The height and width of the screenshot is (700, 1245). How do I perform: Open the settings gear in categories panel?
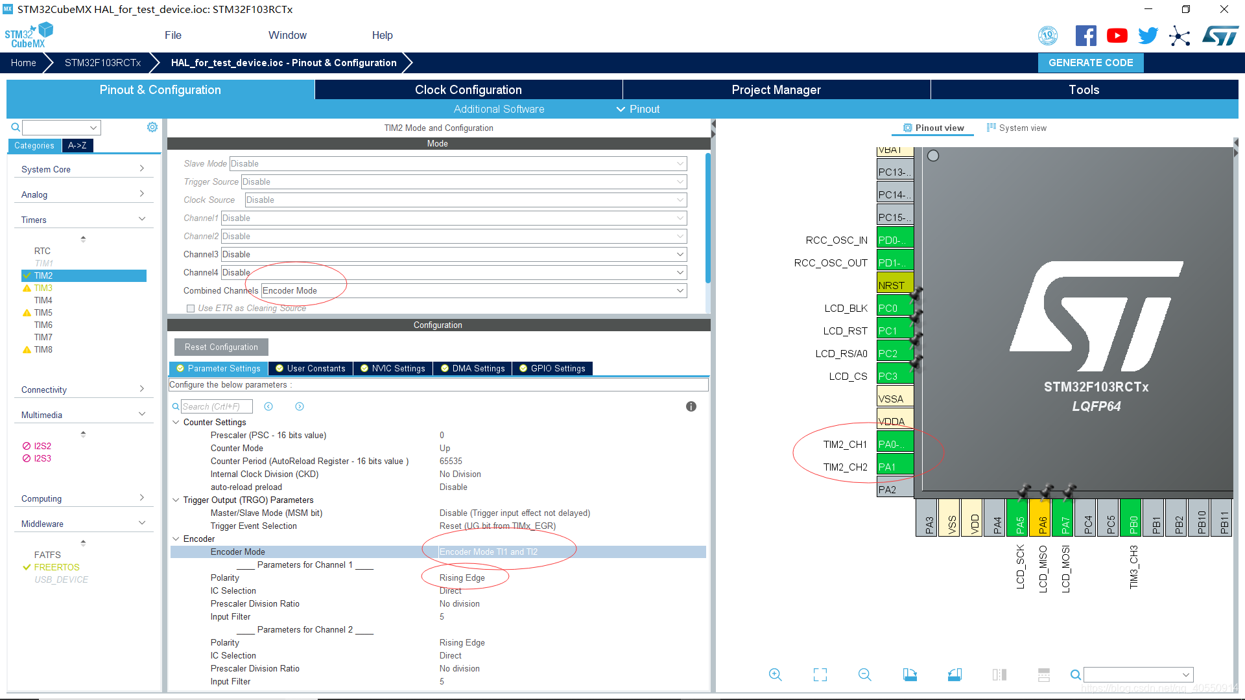[152, 128]
